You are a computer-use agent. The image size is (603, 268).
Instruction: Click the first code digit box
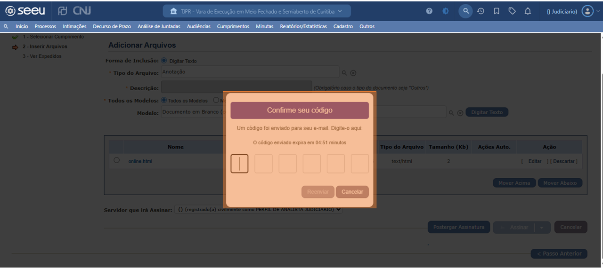[x=239, y=164]
